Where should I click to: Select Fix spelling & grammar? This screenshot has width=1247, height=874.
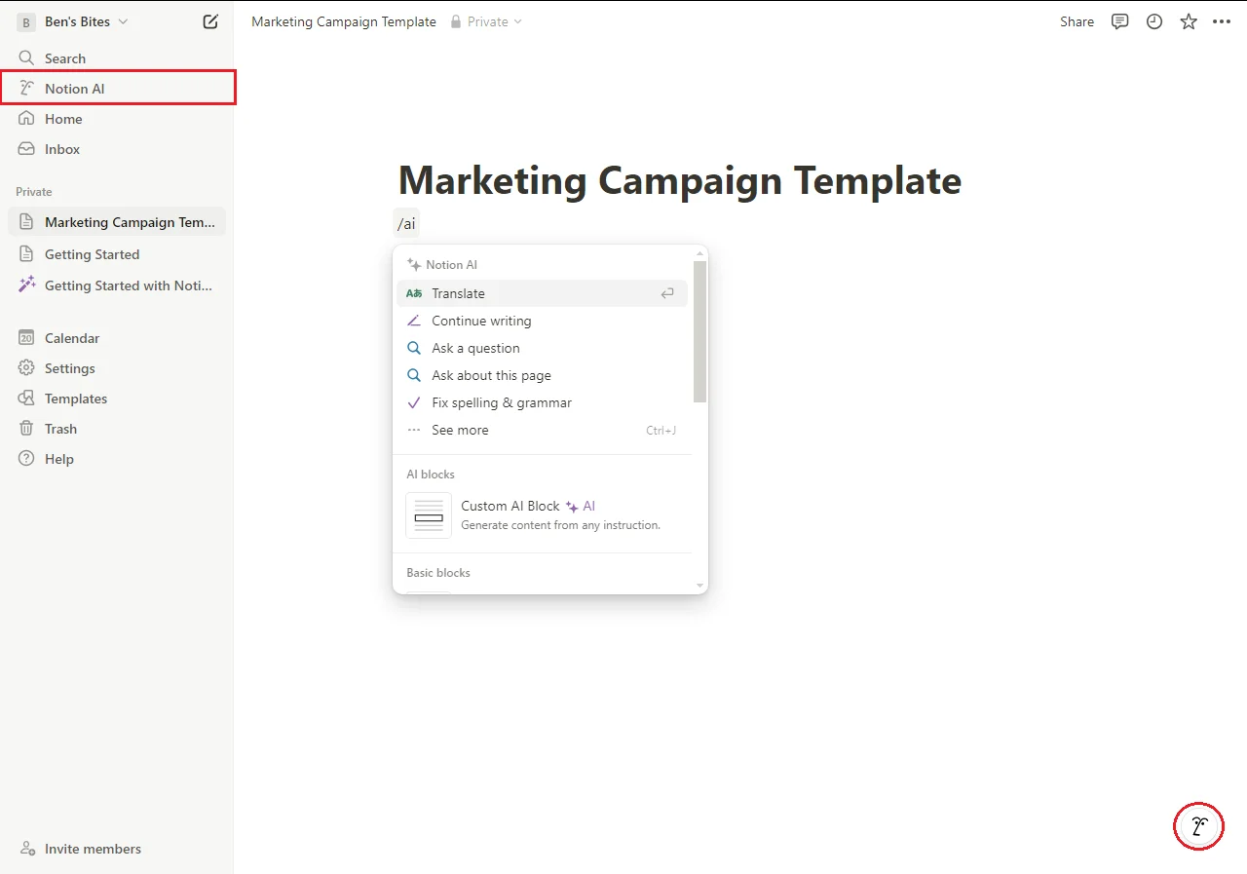(x=542, y=402)
